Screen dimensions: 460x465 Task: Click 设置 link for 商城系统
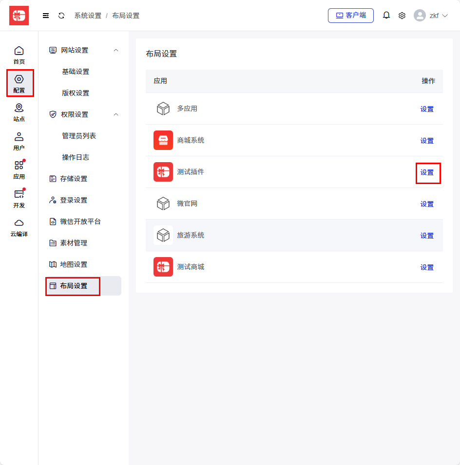427,141
